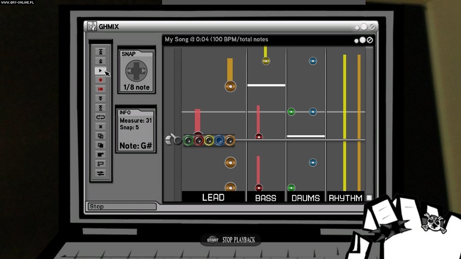Viewport: 461px width, 259px height.
Task: Click the Stop status bar field
Action: coord(122,206)
